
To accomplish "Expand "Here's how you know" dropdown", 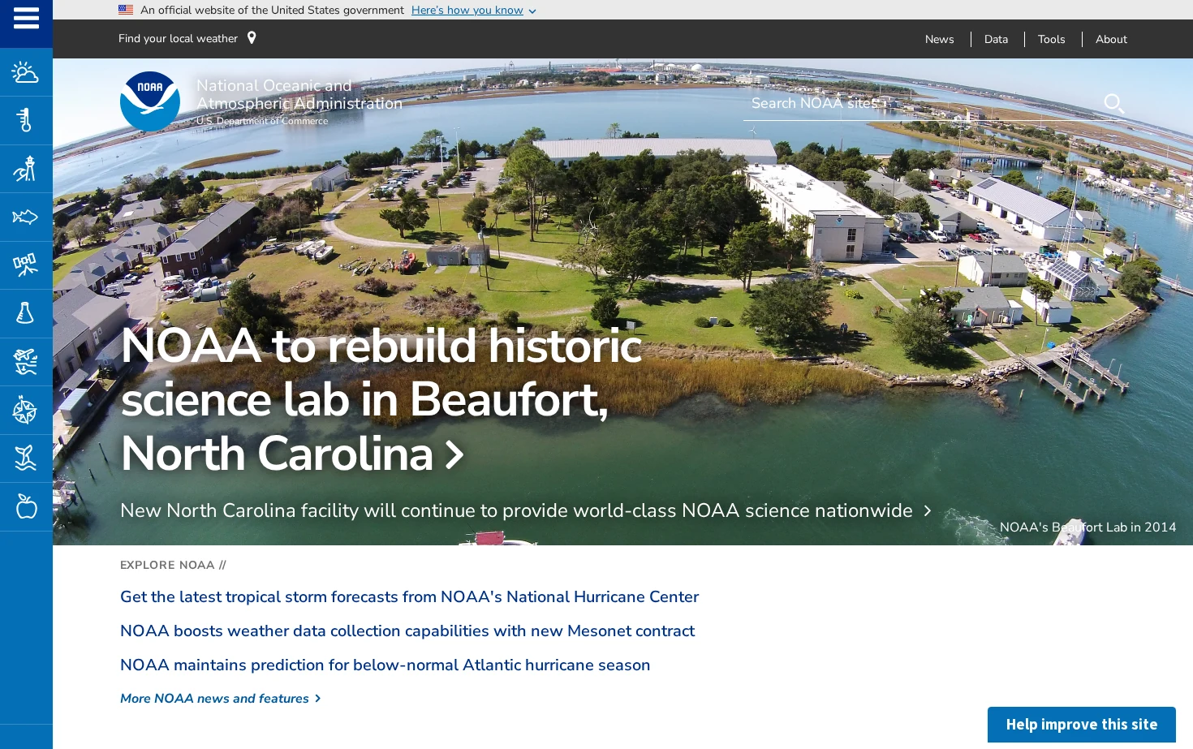I will pos(474,10).
